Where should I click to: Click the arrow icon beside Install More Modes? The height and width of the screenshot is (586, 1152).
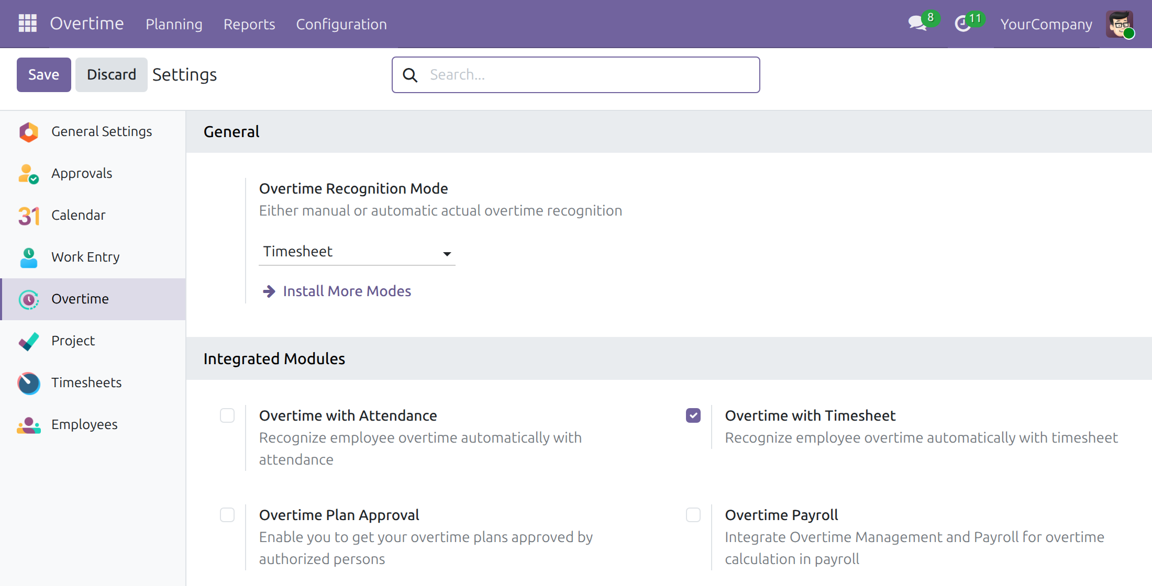[269, 291]
